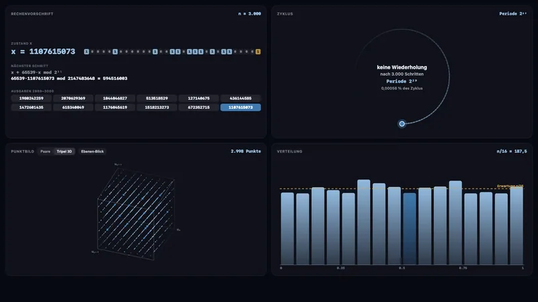Click output chip 615340049
Screen dimensions: 538x302
click(73, 107)
